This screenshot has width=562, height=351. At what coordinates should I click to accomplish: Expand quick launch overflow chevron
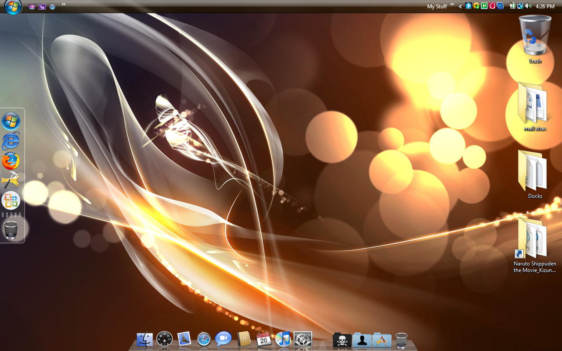[64, 4]
